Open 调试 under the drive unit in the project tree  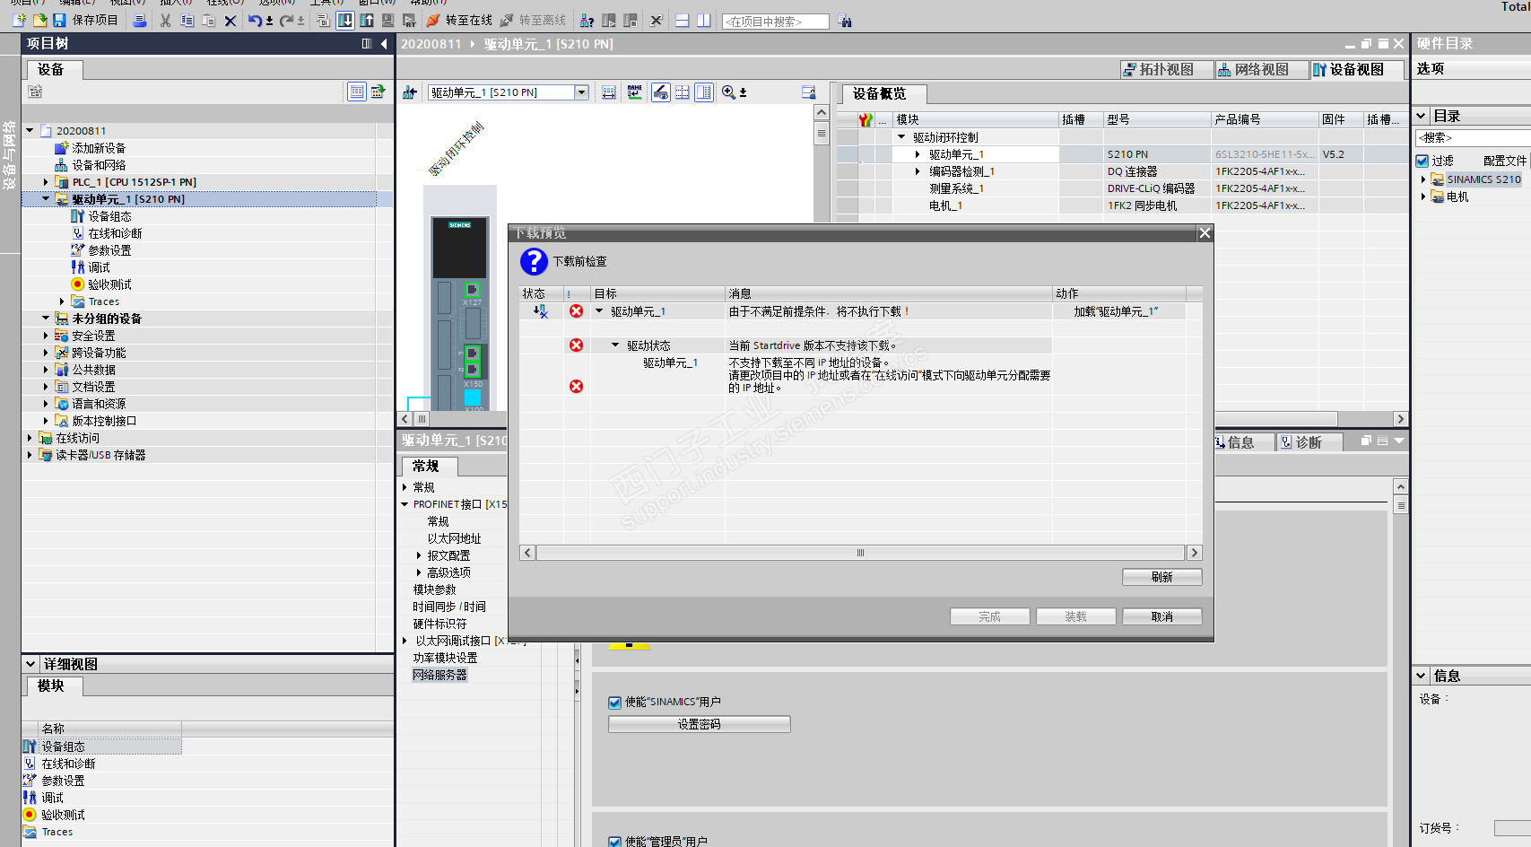coord(99,267)
